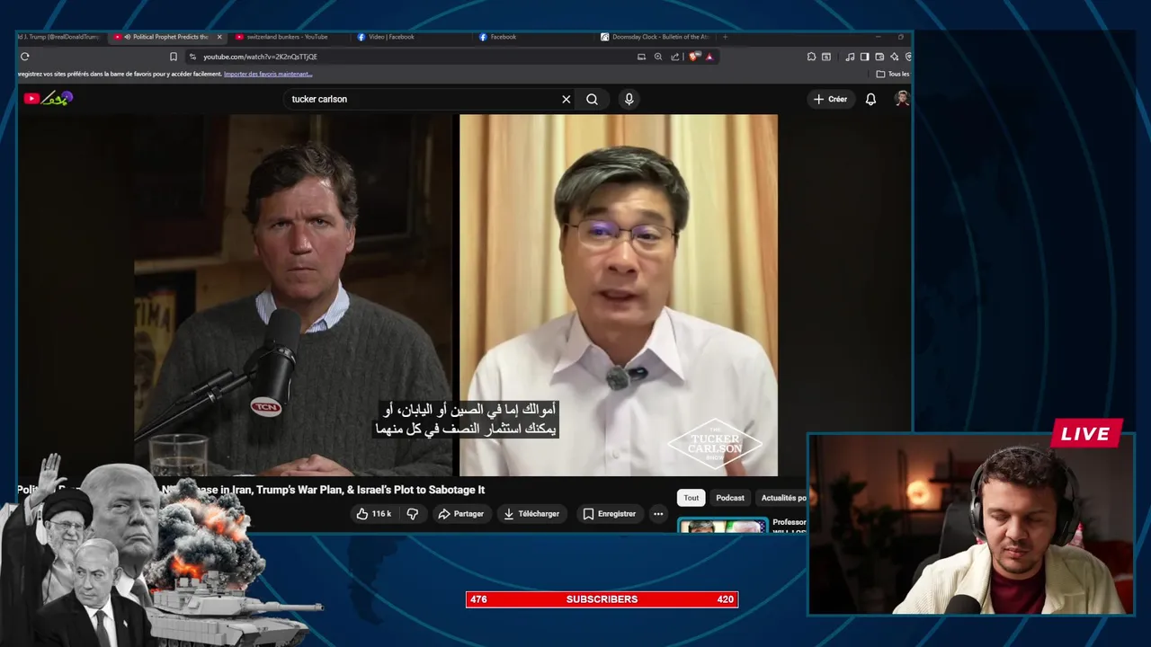Select the Political Prophet Predicts tab
1151x647 pixels.
(x=166, y=37)
